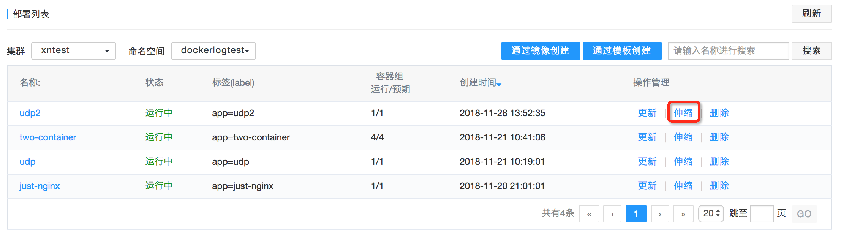The height and width of the screenshot is (246, 841).
Task: Go to the last page with » control
Action: pyautogui.click(x=683, y=213)
